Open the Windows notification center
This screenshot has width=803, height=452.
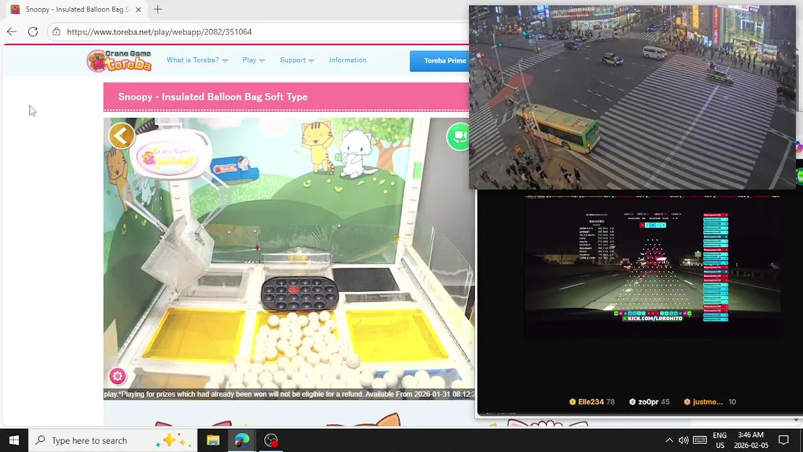pos(784,440)
